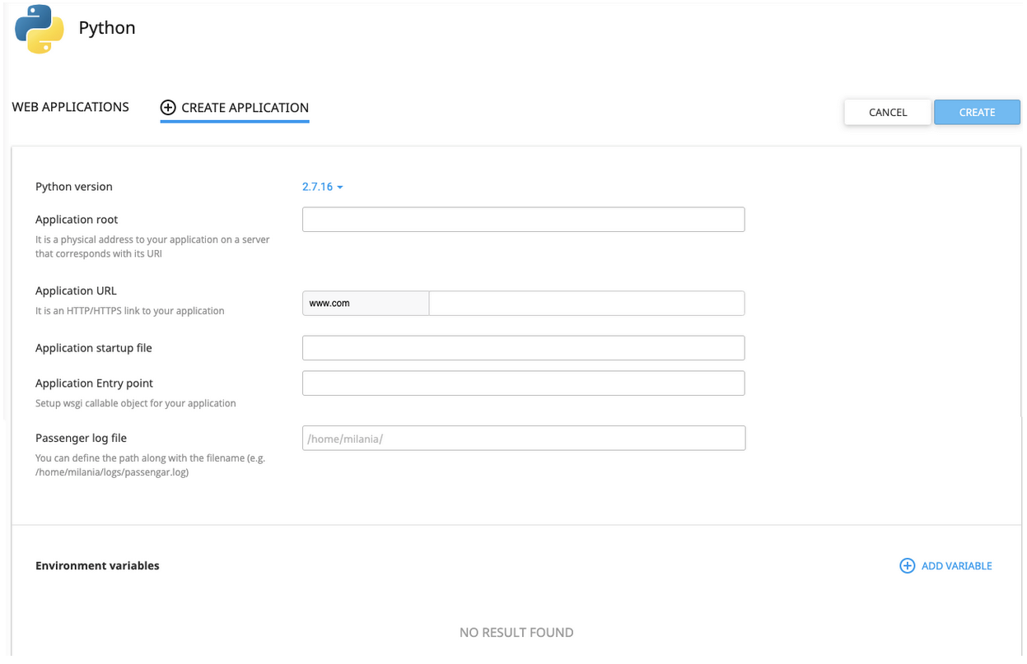Click the Environment variables heading

tap(97, 566)
